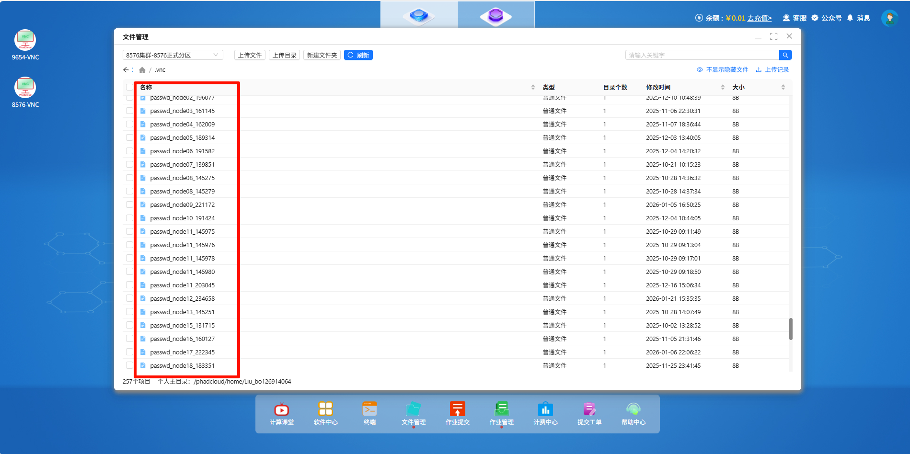
Task: Click the home folder icon in breadcrumb
Action: point(142,70)
